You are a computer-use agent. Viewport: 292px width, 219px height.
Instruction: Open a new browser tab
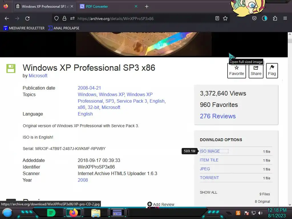(x=147, y=7)
